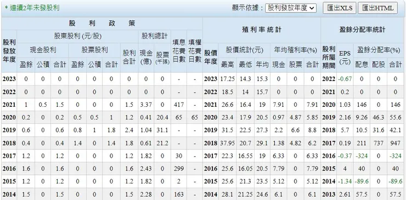
Task: Click the 6.33 cash yield value
Action: pos(278,156)
